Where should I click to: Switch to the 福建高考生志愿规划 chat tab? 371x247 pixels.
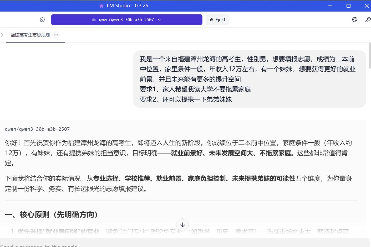(30, 35)
